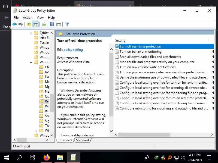Select Monitor file and program activity setting

(x=165, y=62)
